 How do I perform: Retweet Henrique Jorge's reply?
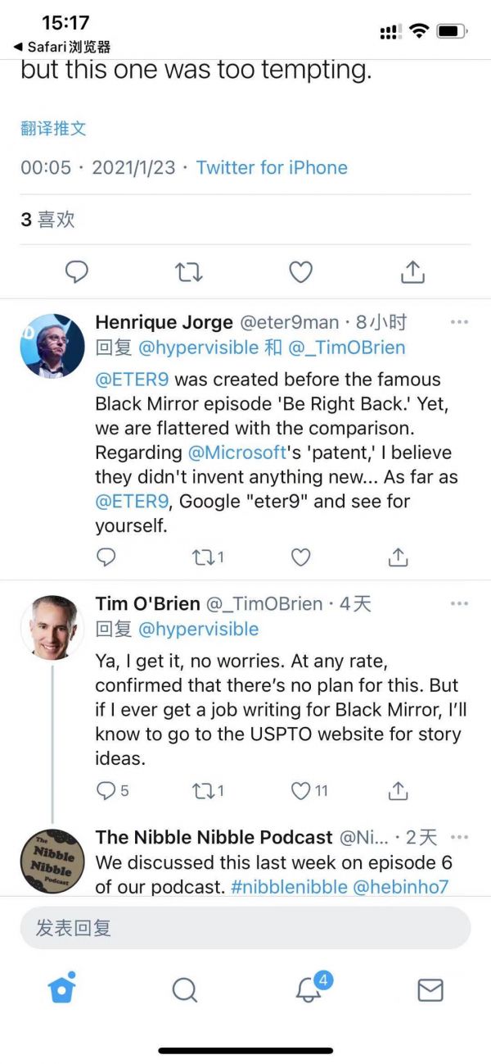point(206,557)
